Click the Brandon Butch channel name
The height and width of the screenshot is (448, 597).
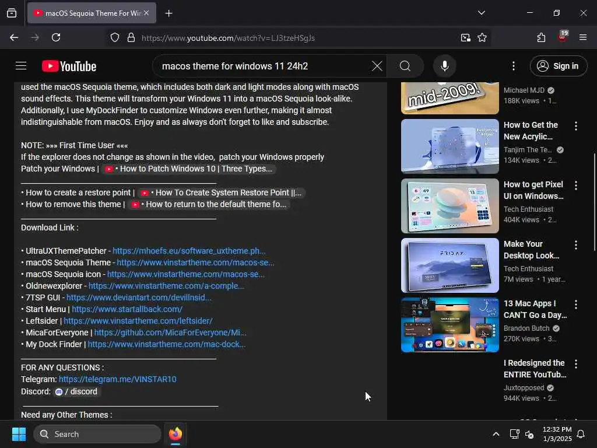point(526,328)
